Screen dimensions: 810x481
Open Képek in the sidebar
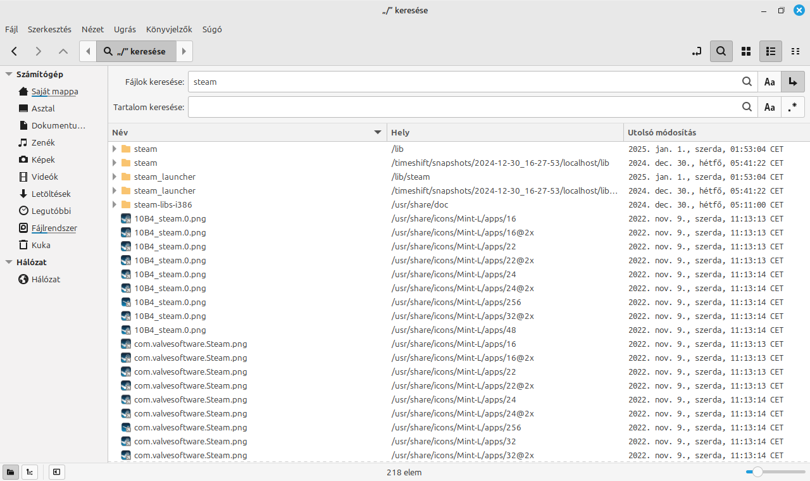[43, 159]
